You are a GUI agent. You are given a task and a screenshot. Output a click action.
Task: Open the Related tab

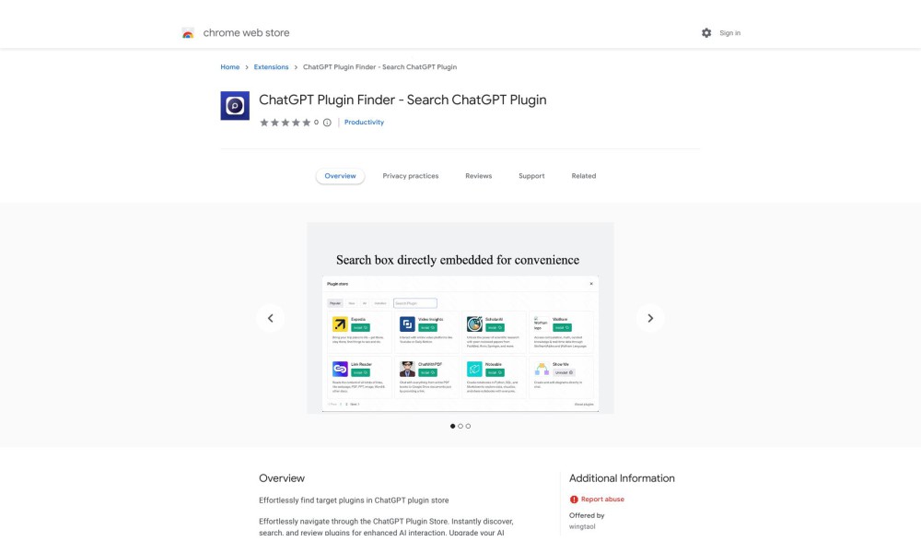click(583, 176)
